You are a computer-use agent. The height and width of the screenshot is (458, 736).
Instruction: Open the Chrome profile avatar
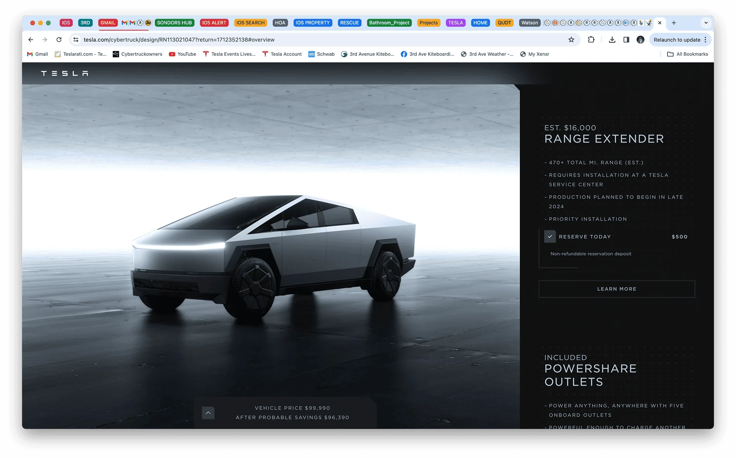coord(640,39)
